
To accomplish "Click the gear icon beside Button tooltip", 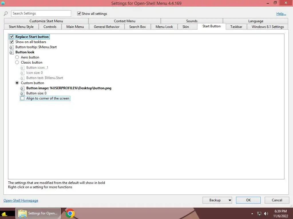I will 11,47.
